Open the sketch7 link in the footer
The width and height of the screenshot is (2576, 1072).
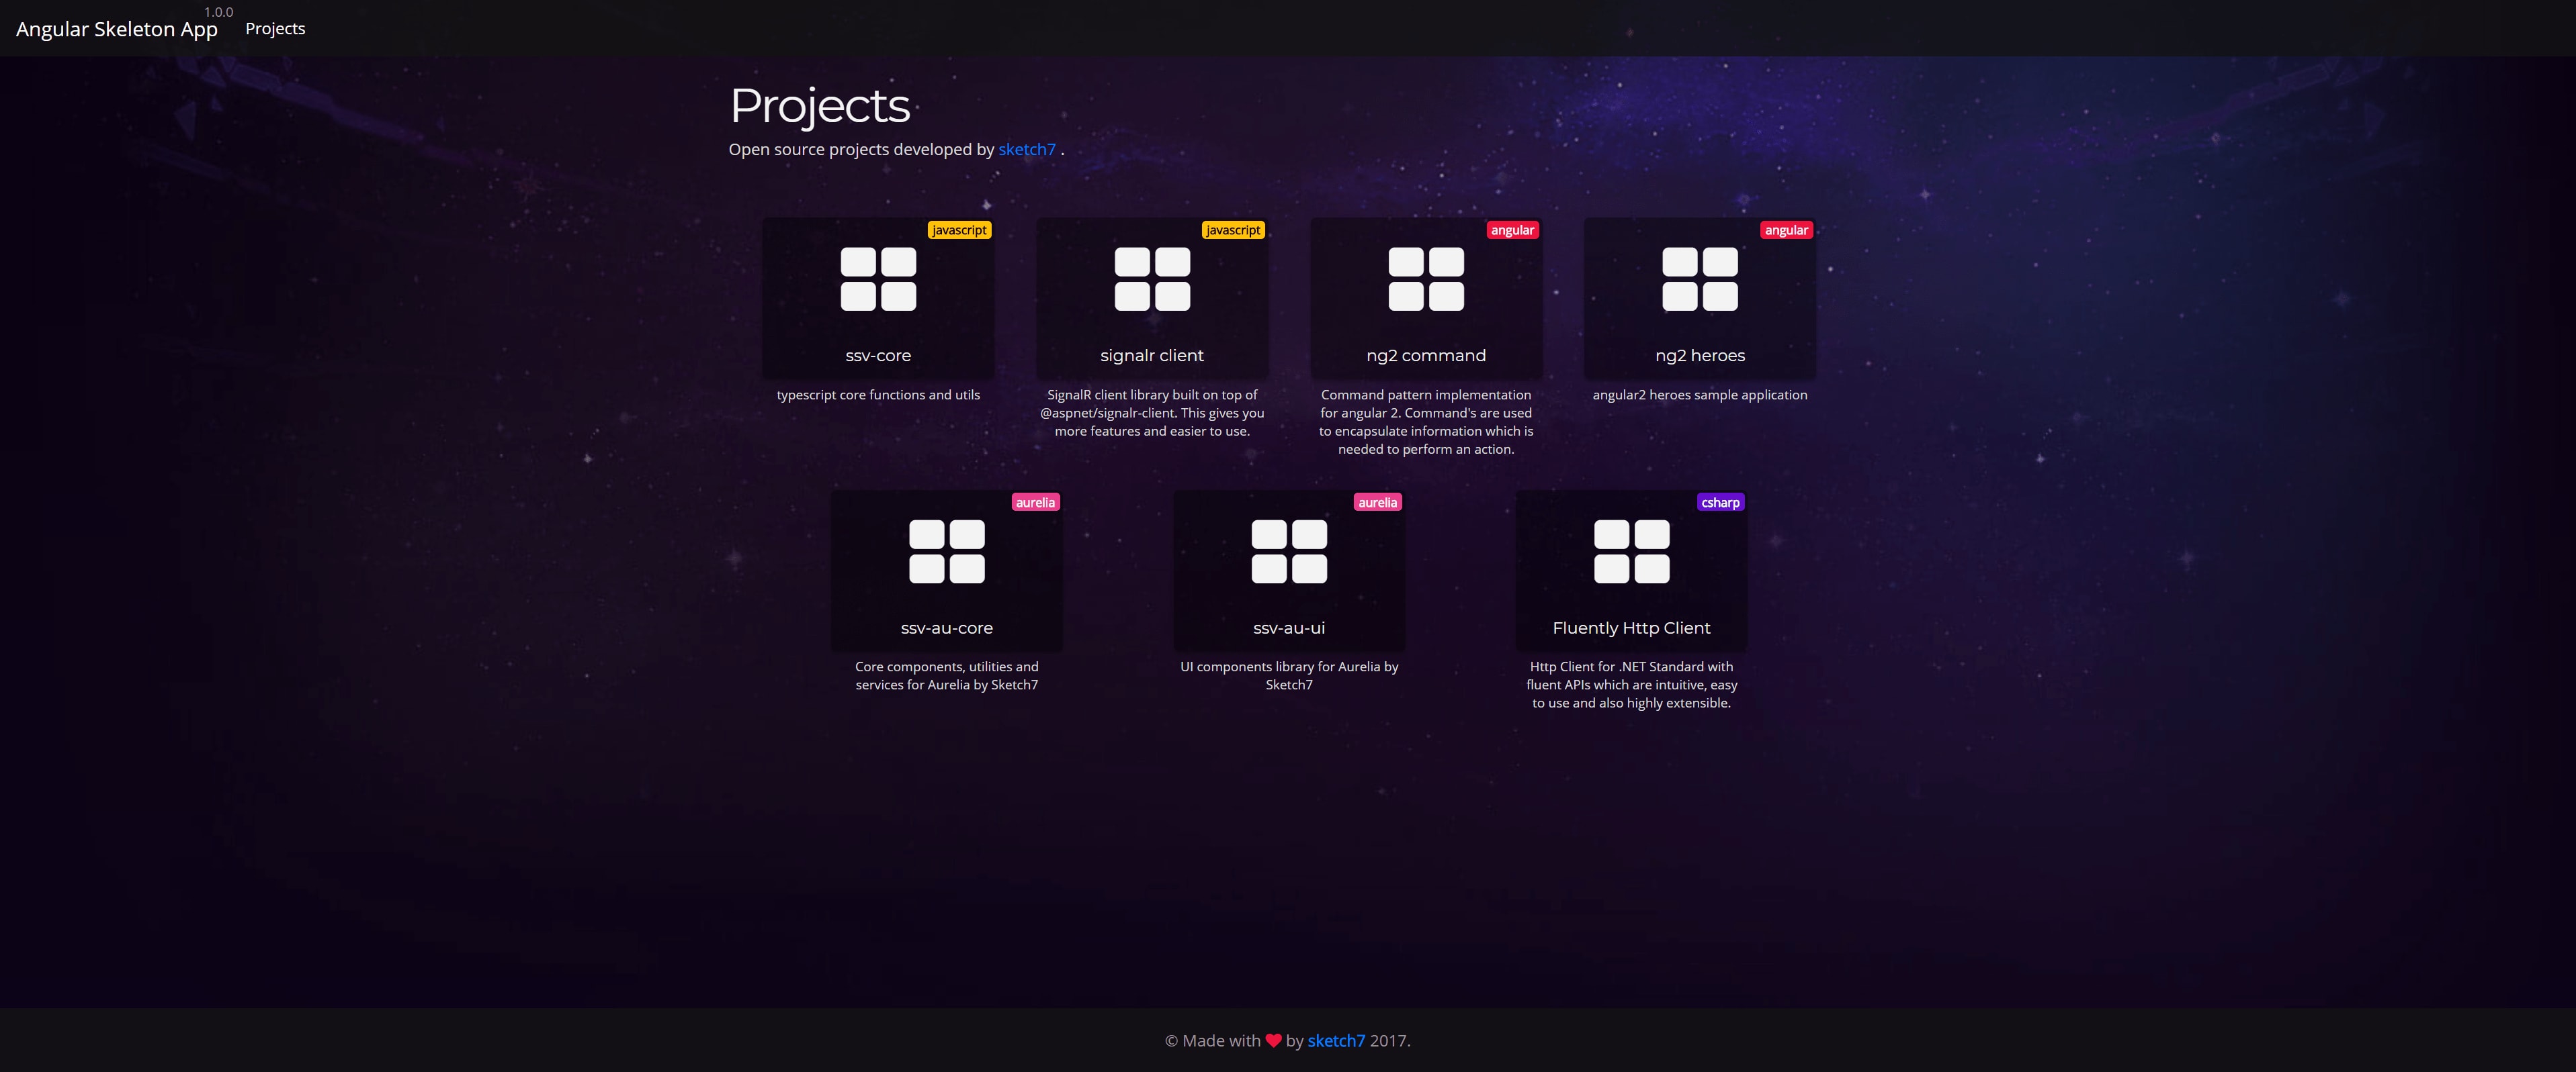pyautogui.click(x=1336, y=1041)
